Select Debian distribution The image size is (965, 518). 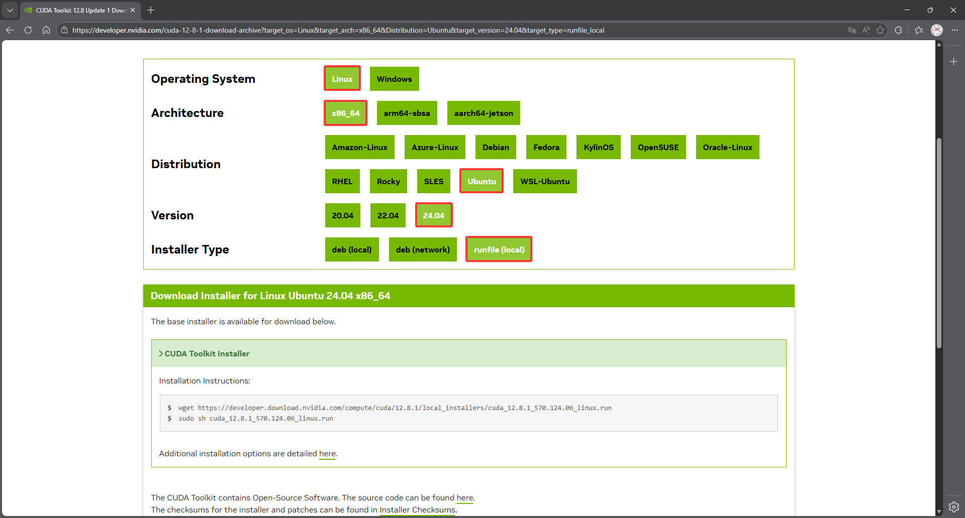point(496,148)
